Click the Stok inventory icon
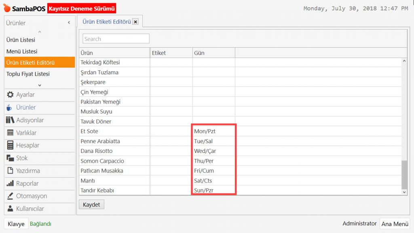Screen dimensions: 414x233 coord(10,158)
